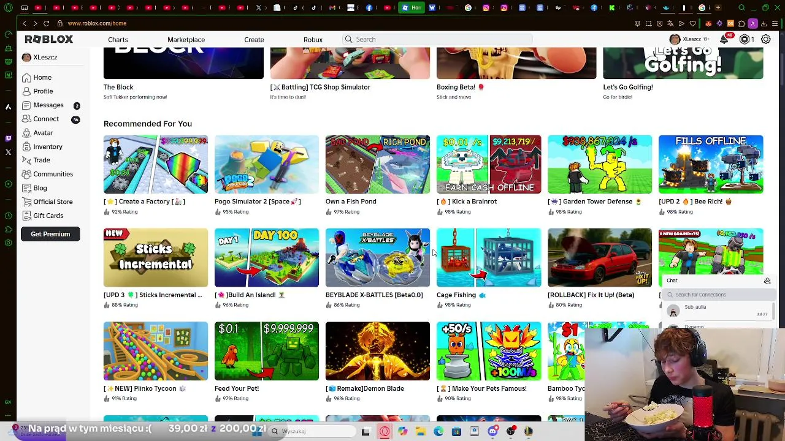The width and height of the screenshot is (785, 441).
Task: Open OBS Studio from the taskbar
Action: pos(511,431)
